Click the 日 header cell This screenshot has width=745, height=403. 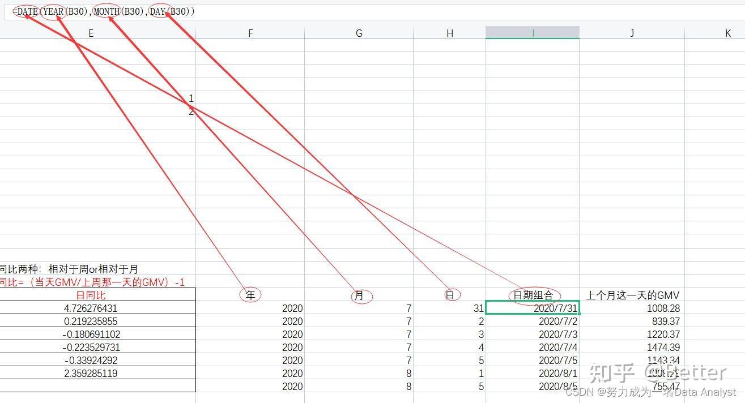point(449,295)
